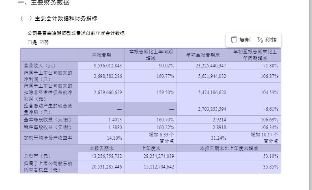Click row label 基本每股收益（元/股）
Image resolution: width=312 pixels, height=190 pixels.
click(x=47, y=120)
